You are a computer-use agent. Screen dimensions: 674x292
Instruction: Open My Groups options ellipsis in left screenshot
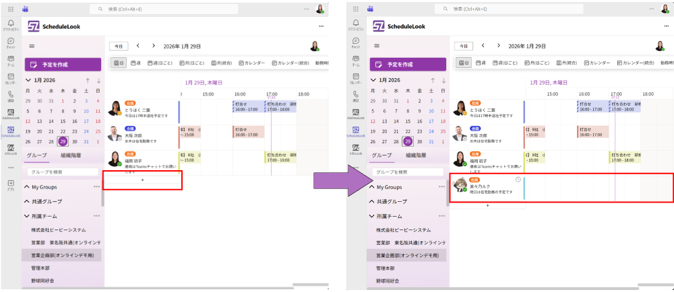coord(96,187)
